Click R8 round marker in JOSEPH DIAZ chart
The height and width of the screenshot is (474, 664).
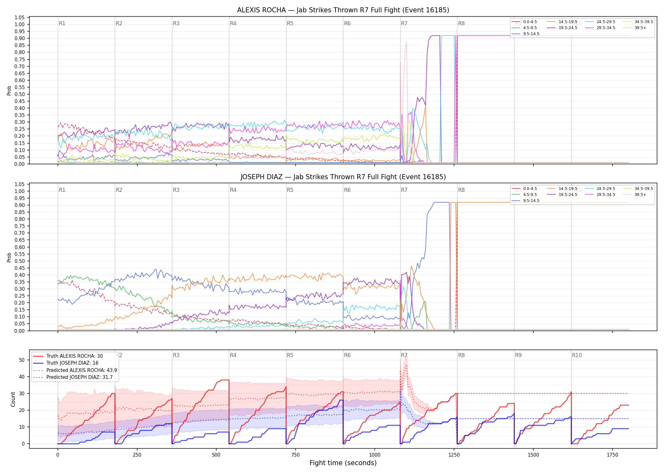[x=461, y=190]
